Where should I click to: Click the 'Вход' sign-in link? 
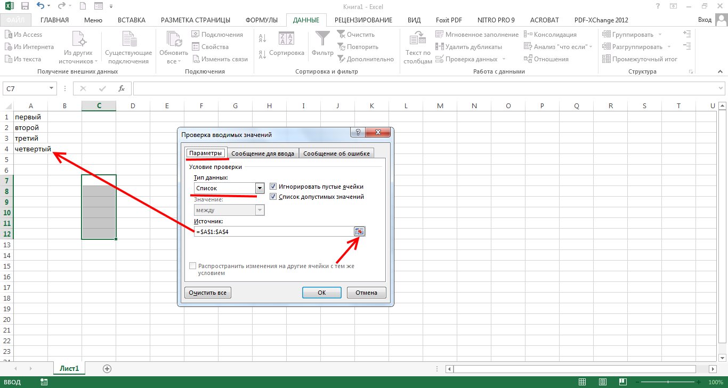tap(705, 20)
